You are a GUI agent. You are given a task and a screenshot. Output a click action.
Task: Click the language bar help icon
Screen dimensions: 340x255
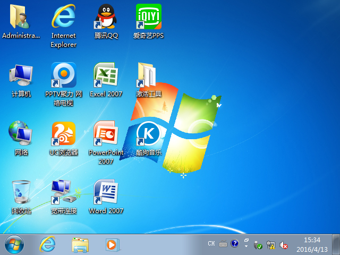pyautogui.click(x=235, y=243)
